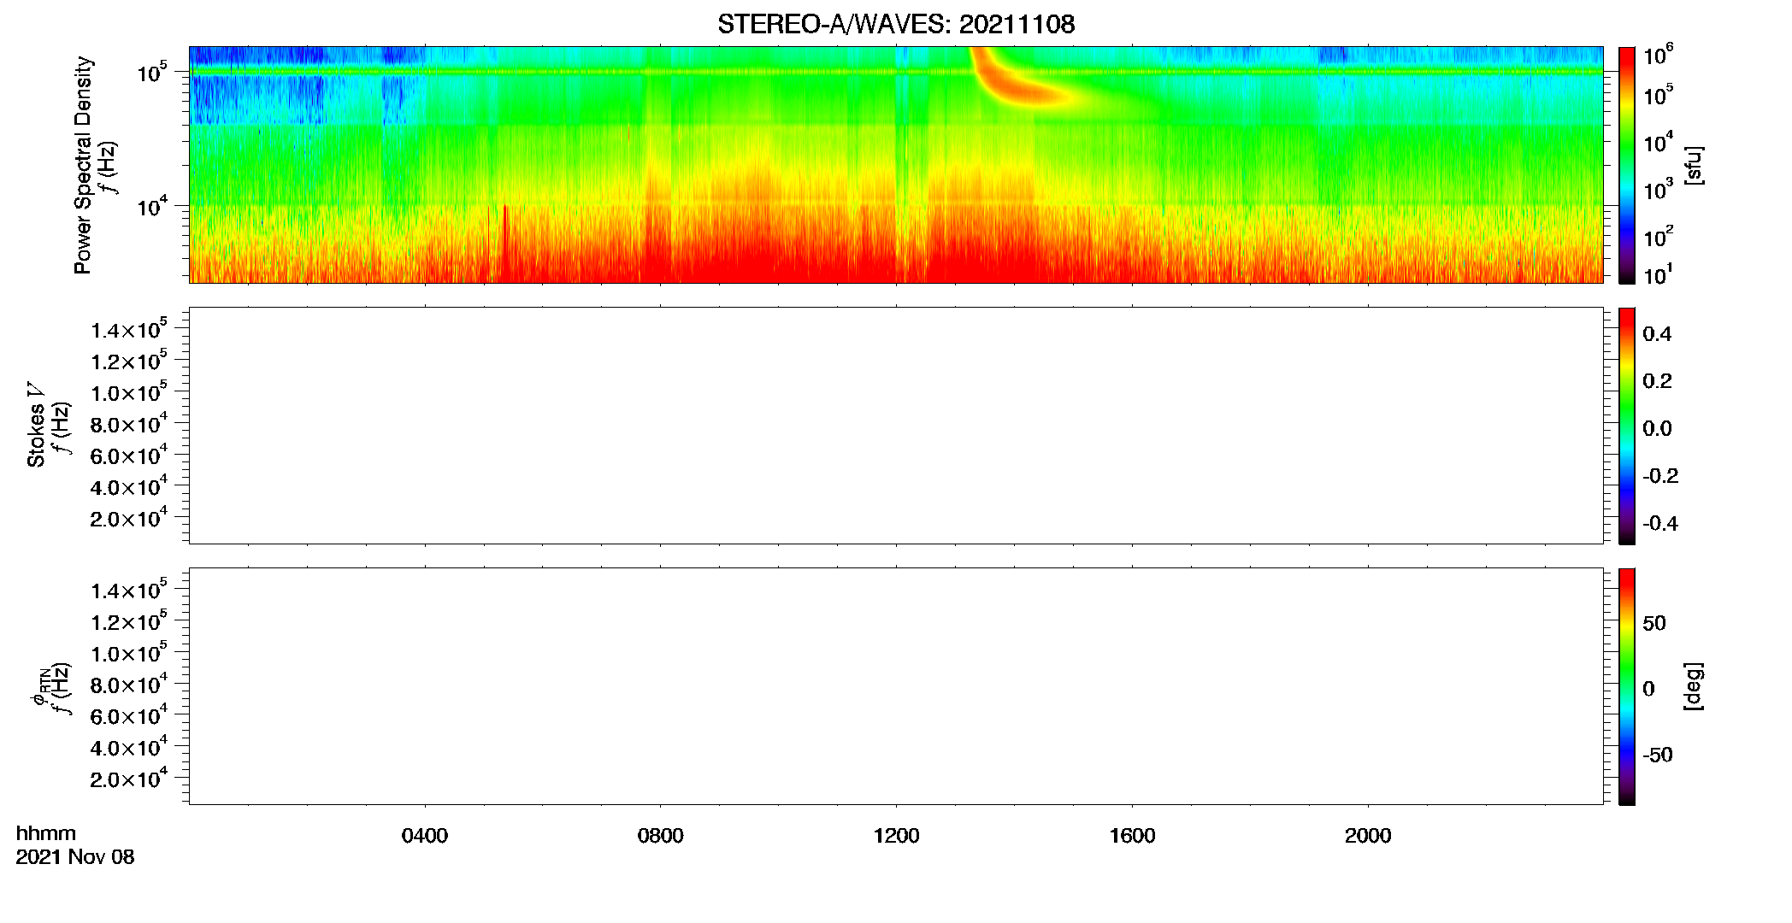Click the phi RTN degrees colorbar
The image size is (1792, 923).
coord(1627,686)
